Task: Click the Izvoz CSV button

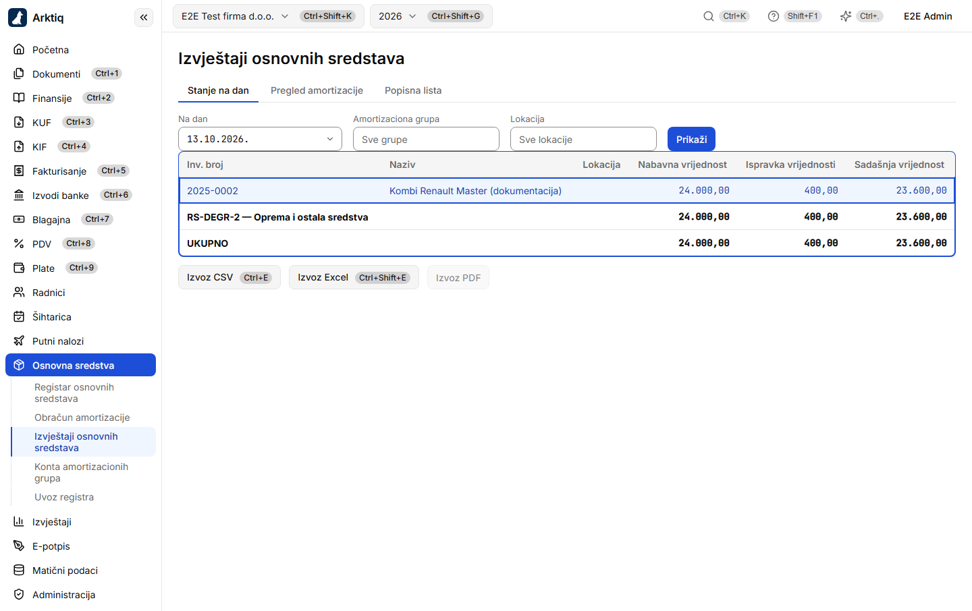Action: [230, 277]
